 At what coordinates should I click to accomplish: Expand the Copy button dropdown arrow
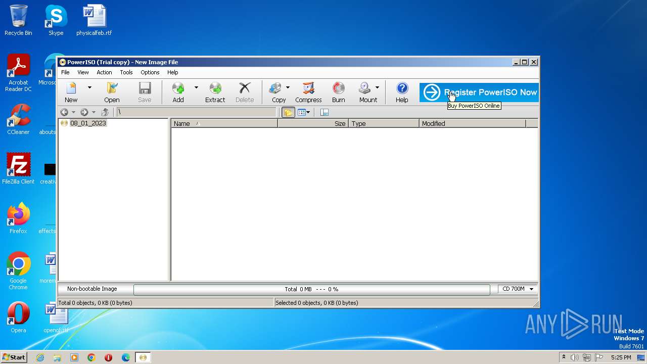click(288, 87)
